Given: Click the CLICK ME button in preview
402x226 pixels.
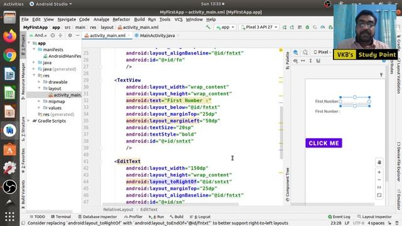Looking at the screenshot, I should pos(323,143).
